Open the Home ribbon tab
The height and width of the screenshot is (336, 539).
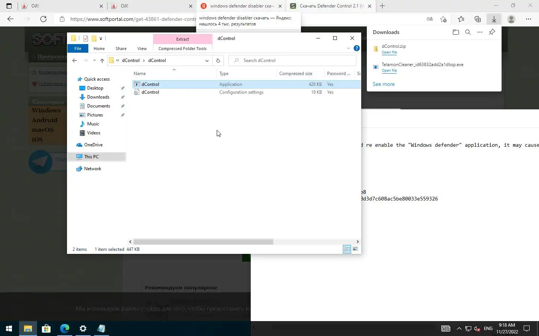click(x=99, y=49)
